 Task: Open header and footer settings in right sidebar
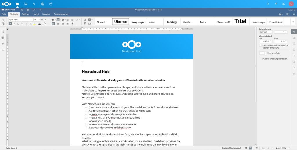click(x=294, y=50)
